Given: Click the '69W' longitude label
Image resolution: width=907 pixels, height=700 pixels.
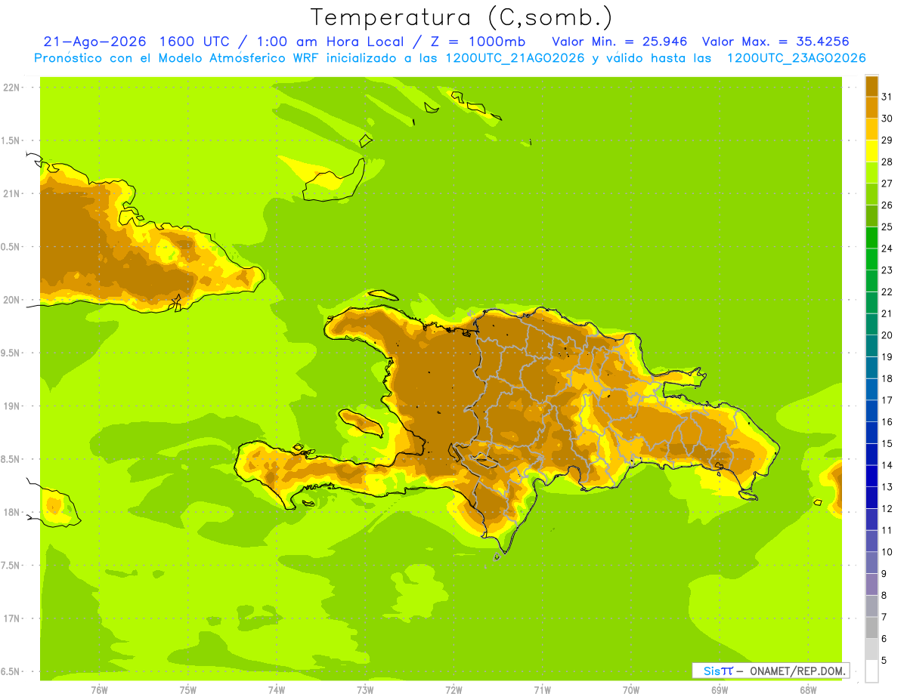Looking at the screenshot, I should [x=719, y=689].
